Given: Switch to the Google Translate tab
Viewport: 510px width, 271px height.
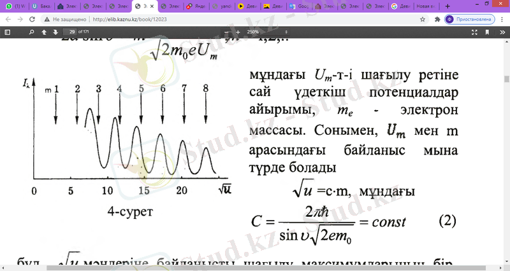Looking at the screenshot, I should coord(300,6).
